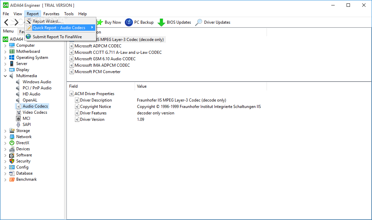
Task: Click the Devices icon in tree
Action: pyautogui.click(x=12, y=149)
